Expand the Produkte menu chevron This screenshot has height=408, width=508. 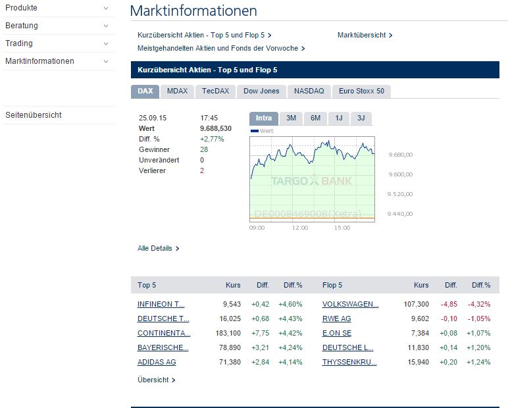(x=106, y=8)
